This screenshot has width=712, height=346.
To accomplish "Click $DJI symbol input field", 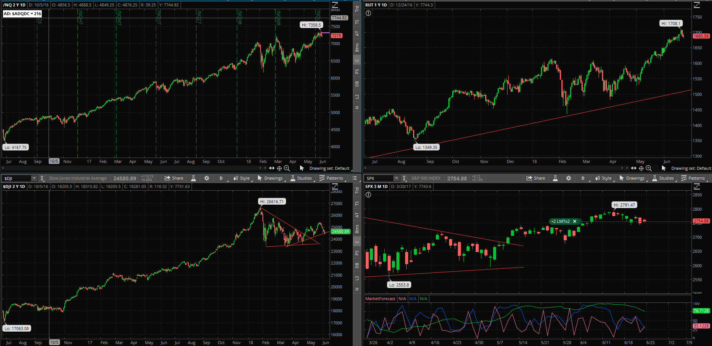I will point(17,178).
